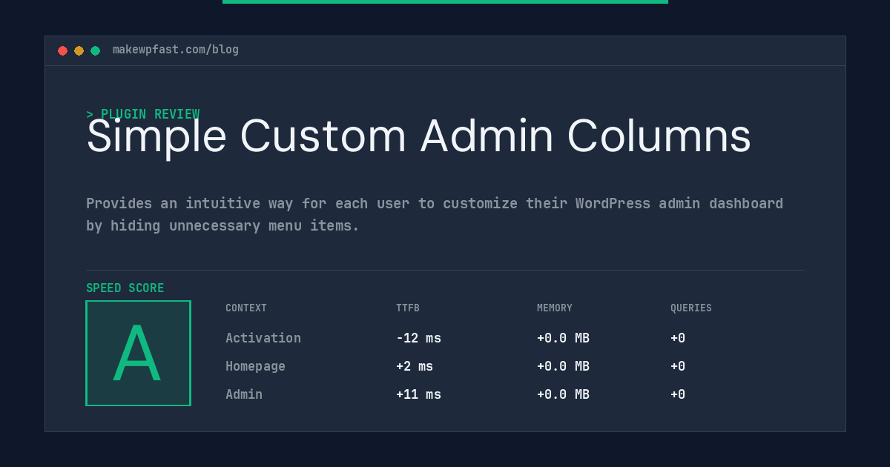This screenshot has height=467, width=890.
Task: Click the "> PLUGIN REVIEW" label
Action: tap(142, 114)
